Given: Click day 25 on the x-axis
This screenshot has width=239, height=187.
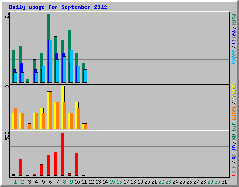Looking at the screenshot, I should (182, 182).
